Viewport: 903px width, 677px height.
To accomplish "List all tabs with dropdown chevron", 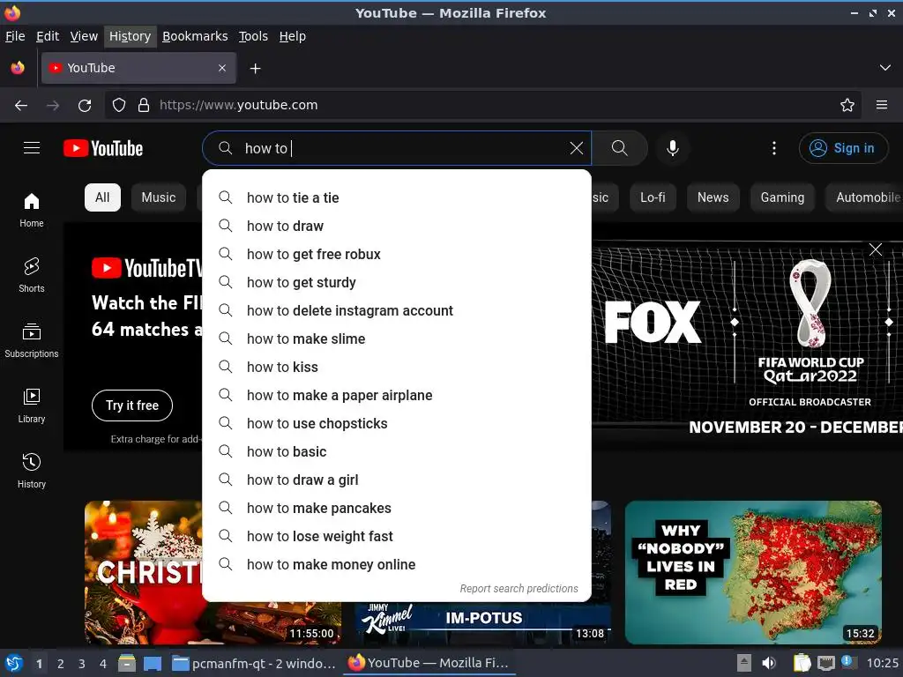I will 885,68.
